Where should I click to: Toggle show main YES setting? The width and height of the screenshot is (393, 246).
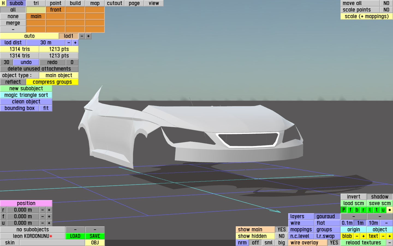[x=282, y=230]
